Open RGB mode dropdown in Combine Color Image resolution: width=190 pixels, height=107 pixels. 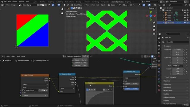[132, 78]
